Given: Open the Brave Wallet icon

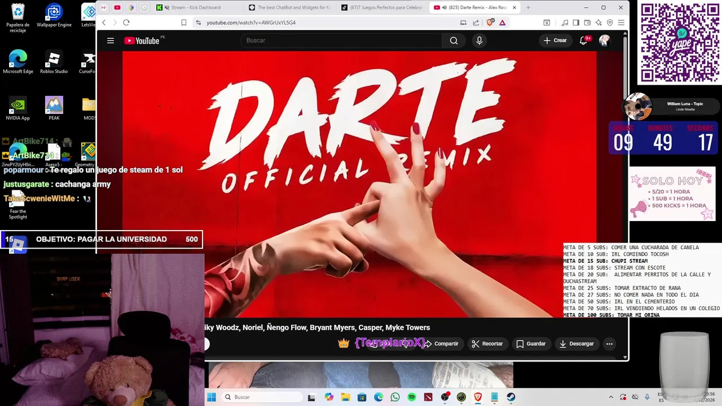Looking at the screenshot, I should tap(587, 23).
